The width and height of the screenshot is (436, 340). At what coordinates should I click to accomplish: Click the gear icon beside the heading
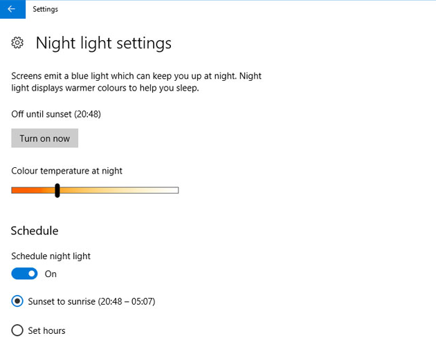pos(18,44)
